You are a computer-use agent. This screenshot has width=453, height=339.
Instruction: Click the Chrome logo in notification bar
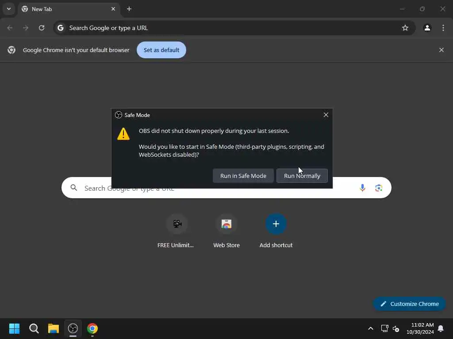click(12, 50)
